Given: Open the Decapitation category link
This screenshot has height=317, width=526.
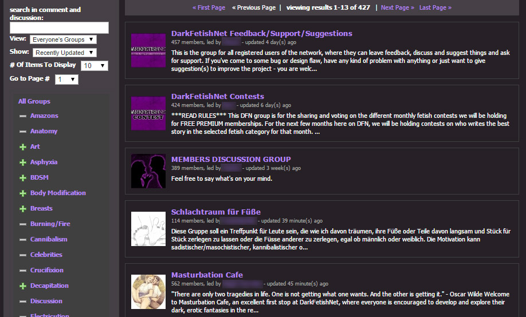Looking at the screenshot, I should (x=50, y=286).
